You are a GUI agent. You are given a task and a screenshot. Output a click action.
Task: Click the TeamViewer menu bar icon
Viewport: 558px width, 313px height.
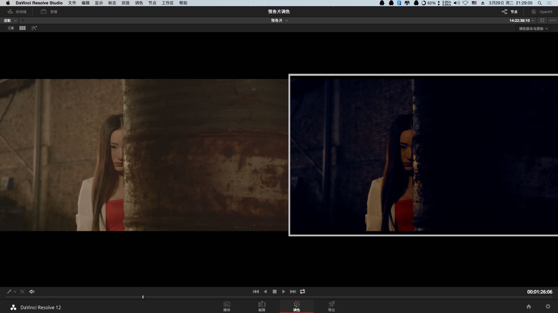pos(399,3)
